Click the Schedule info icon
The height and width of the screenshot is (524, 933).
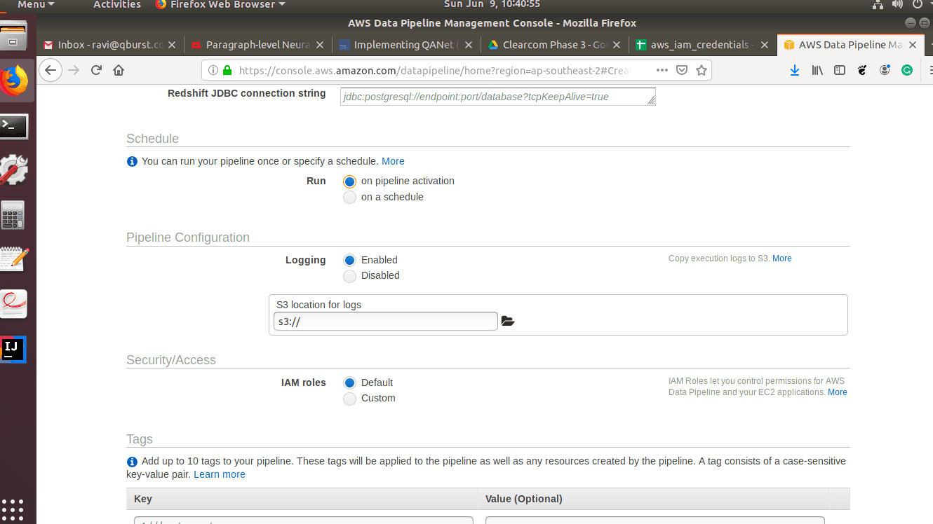pos(132,162)
